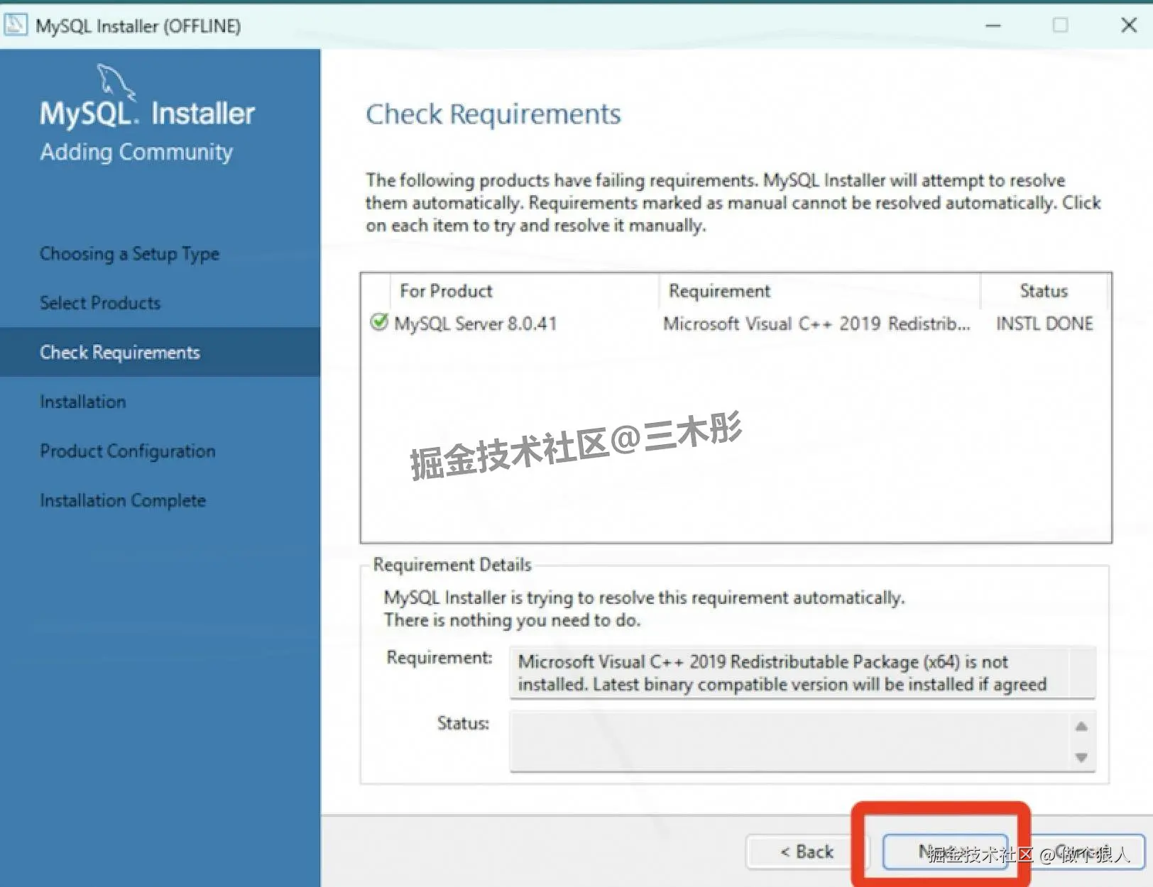The image size is (1153, 887).
Task: Open Product Configuration from the sidebar
Action: (127, 451)
